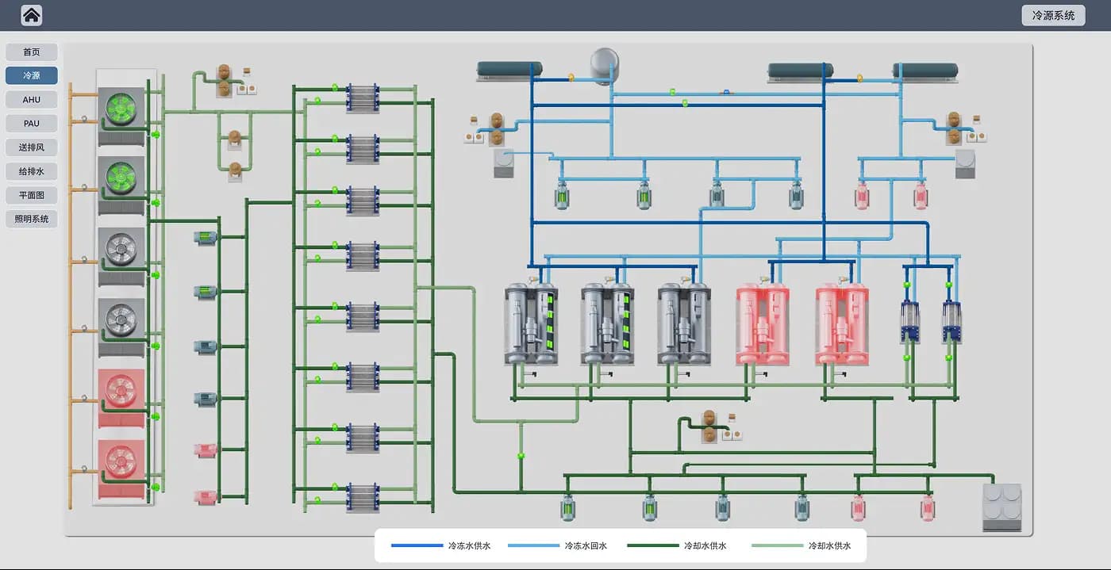Select the fourth plate heat exchanger from top
Image resolution: width=1111 pixels, height=570 pixels.
pos(363,256)
